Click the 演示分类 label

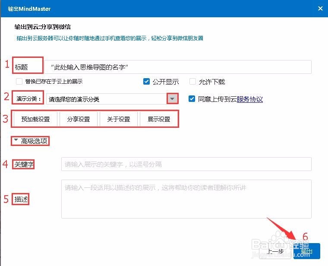coord(28,98)
